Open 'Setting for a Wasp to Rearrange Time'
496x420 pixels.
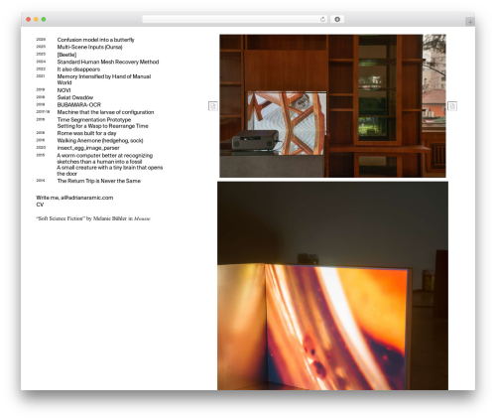pyautogui.click(x=103, y=126)
